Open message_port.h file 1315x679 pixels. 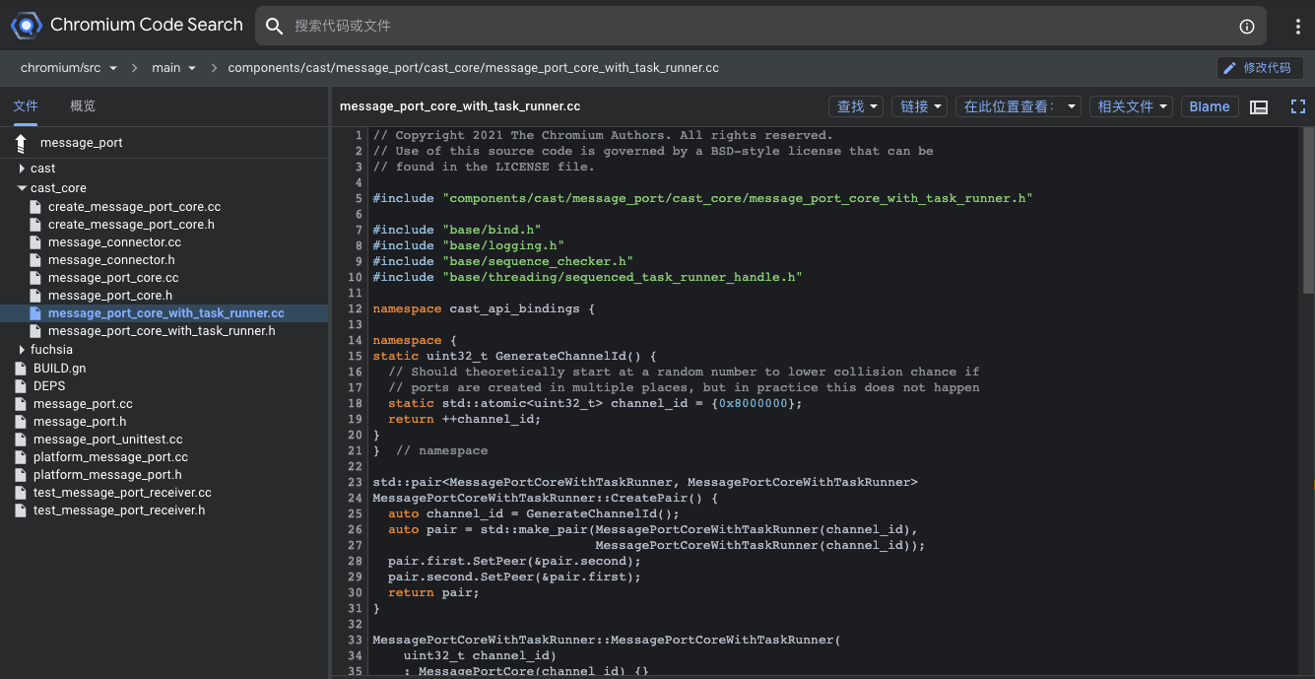(x=80, y=422)
